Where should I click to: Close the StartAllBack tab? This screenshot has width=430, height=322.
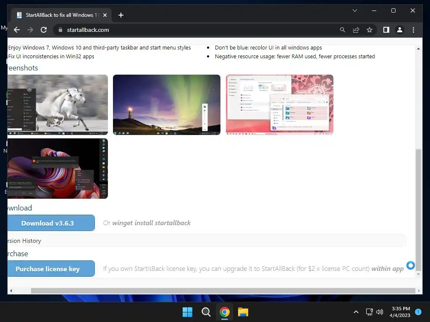(105, 15)
